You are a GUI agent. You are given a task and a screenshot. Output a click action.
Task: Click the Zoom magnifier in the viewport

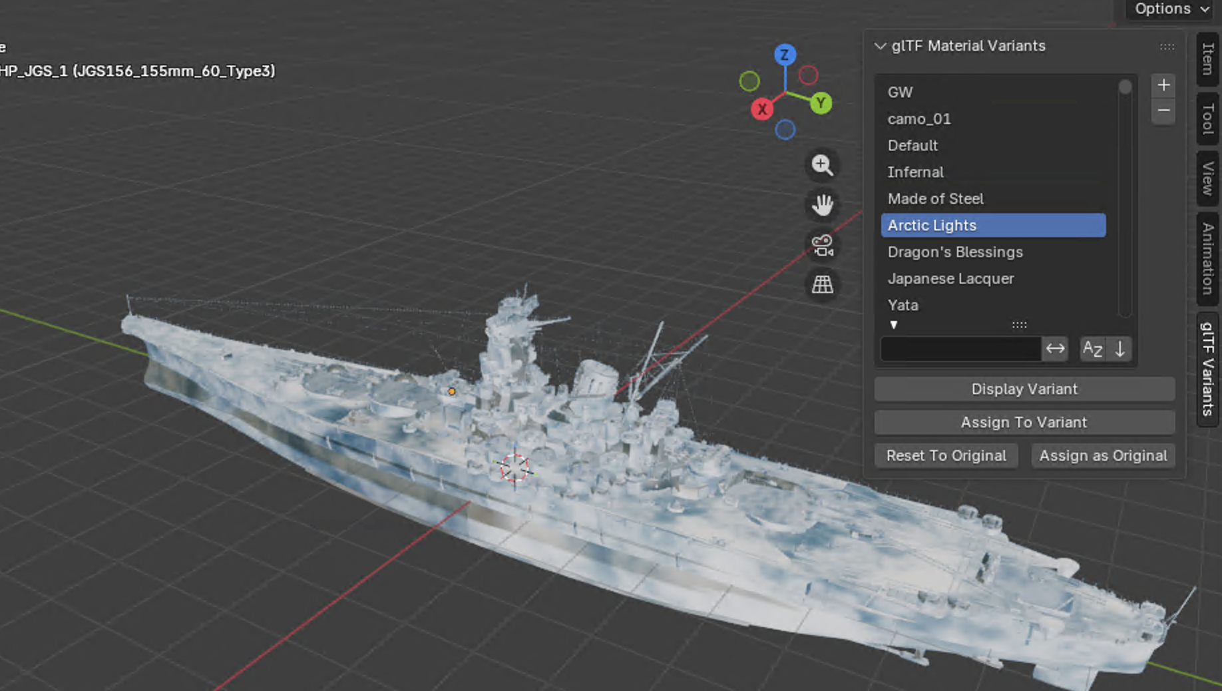point(822,164)
